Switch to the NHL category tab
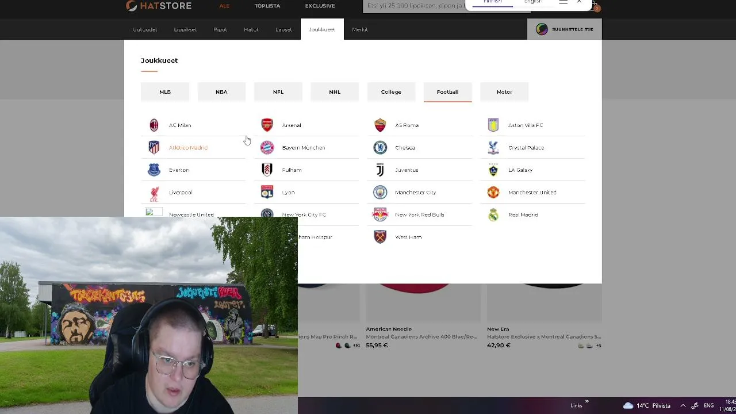Screen dimensions: 736x414 pos(335,92)
